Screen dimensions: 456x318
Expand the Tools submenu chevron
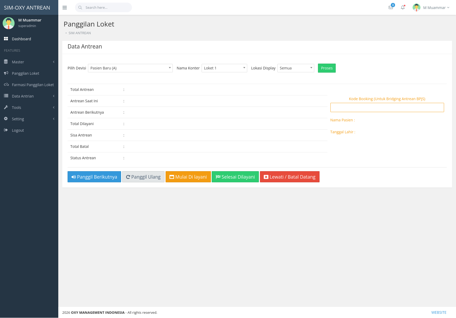[54, 107]
